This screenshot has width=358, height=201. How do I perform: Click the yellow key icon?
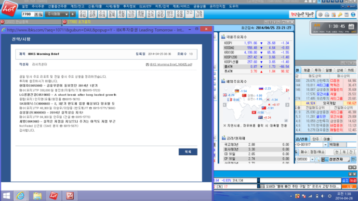pos(340,15)
